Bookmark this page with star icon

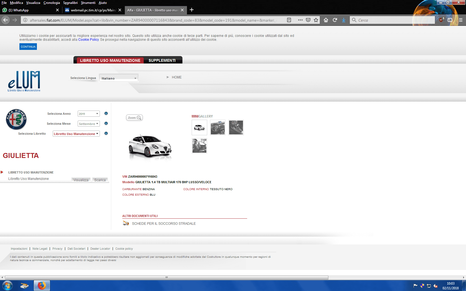click(x=316, y=20)
